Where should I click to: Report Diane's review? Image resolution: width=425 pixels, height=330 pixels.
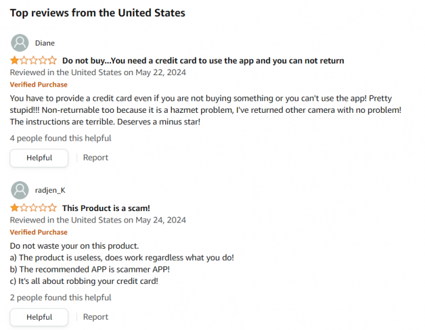pyautogui.click(x=95, y=158)
